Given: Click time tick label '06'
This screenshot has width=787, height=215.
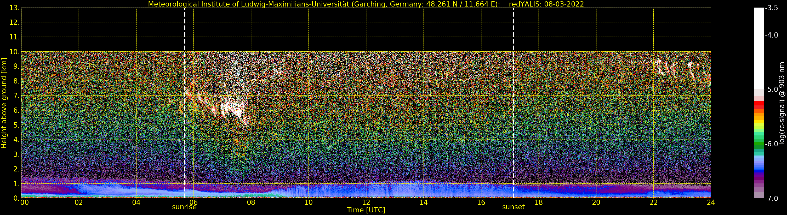Looking at the screenshot, I should click(x=194, y=202).
